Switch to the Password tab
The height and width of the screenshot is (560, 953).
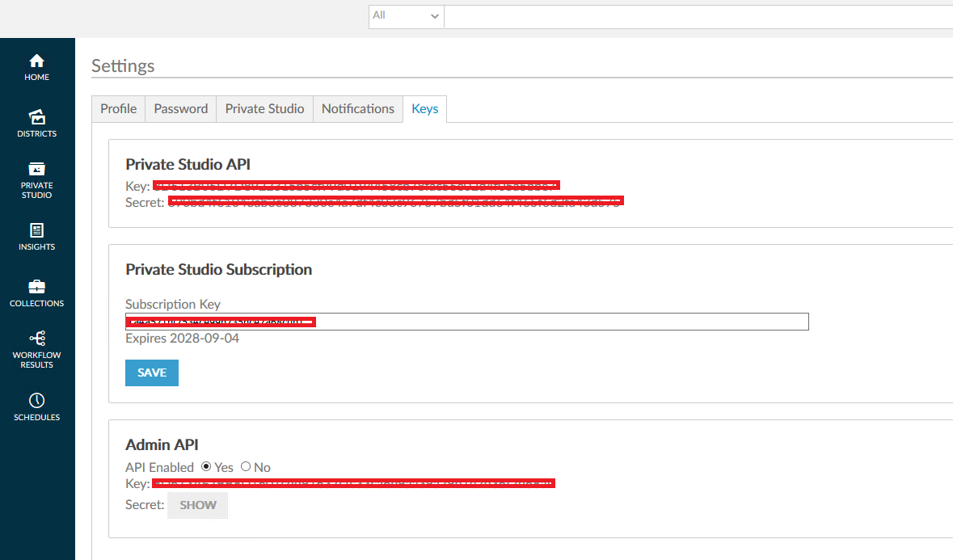point(180,108)
